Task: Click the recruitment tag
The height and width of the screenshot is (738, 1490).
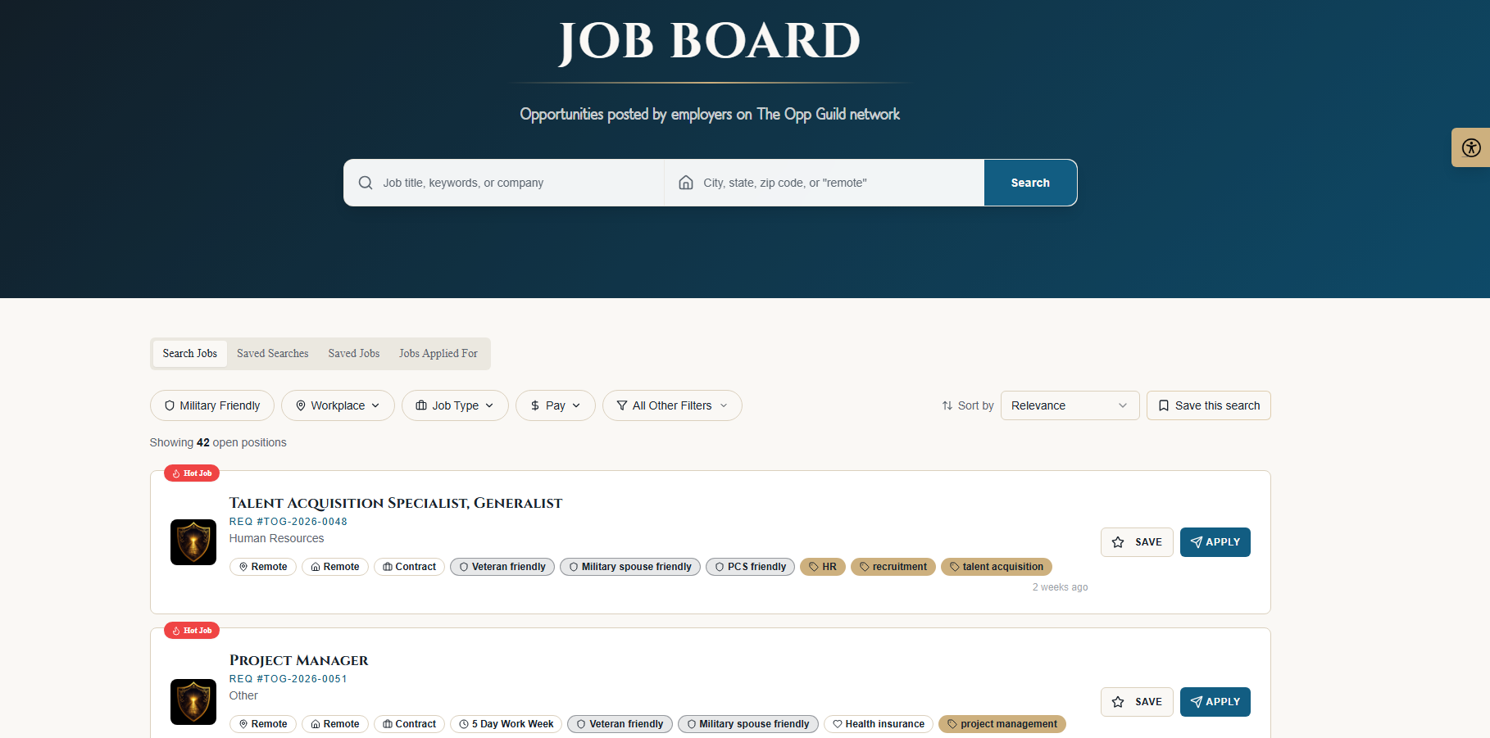Action: [893, 567]
